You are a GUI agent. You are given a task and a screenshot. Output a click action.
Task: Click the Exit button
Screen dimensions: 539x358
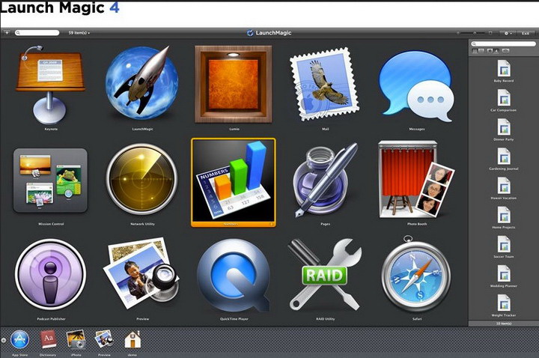click(x=526, y=33)
